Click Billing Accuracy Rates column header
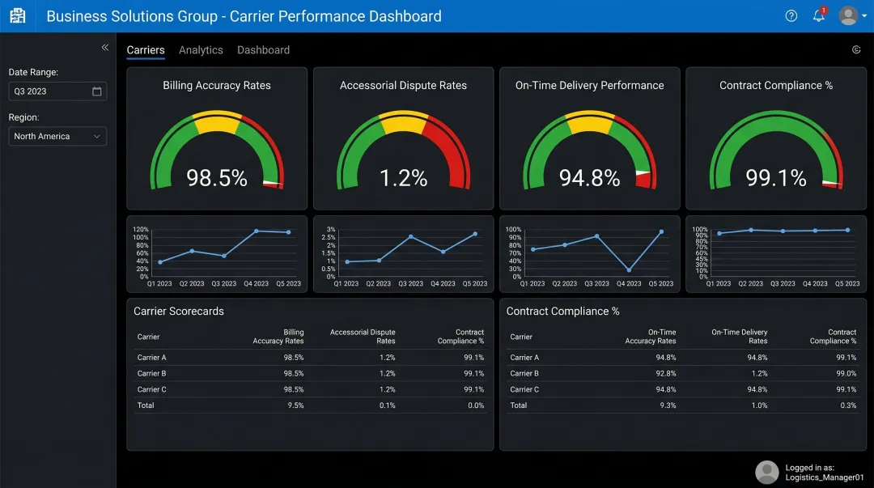Image resolution: width=874 pixels, height=488 pixels. click(x=278, y=337)
